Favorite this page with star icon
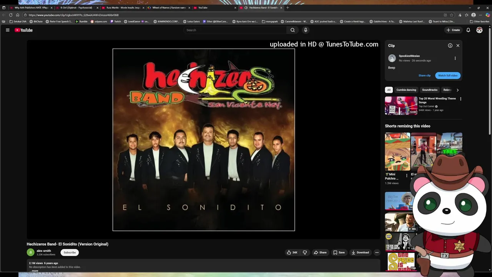 tap(451, 15)
